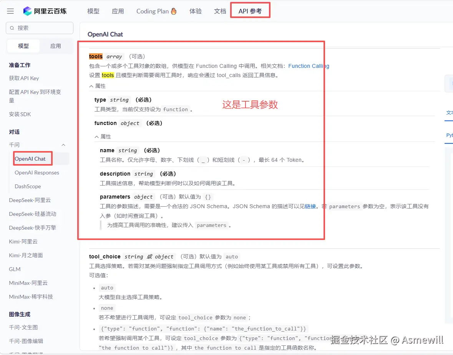Image resolution: width=453 pixels, height=355 pixels.
Task: Collapse the 属性 section under function
Action: 103,136
